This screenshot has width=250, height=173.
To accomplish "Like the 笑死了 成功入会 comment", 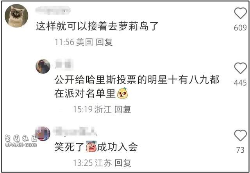I will pyautogui.click(x=241, y=136).
